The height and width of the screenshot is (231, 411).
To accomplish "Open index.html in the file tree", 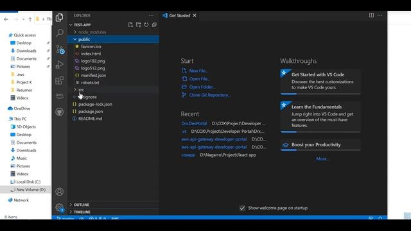I will [91, 54].
